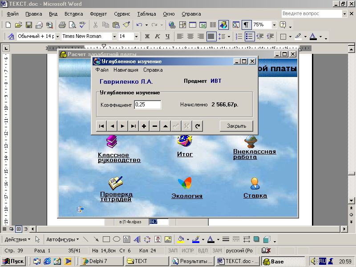
Task: Expand the style dropdown Обычный
Action: tap(57, 36)
